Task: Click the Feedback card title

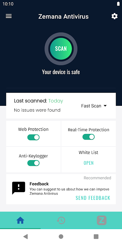Action: tap(39, 184)
